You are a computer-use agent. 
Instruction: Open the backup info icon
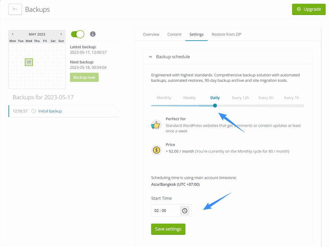[x=93, y=34]
